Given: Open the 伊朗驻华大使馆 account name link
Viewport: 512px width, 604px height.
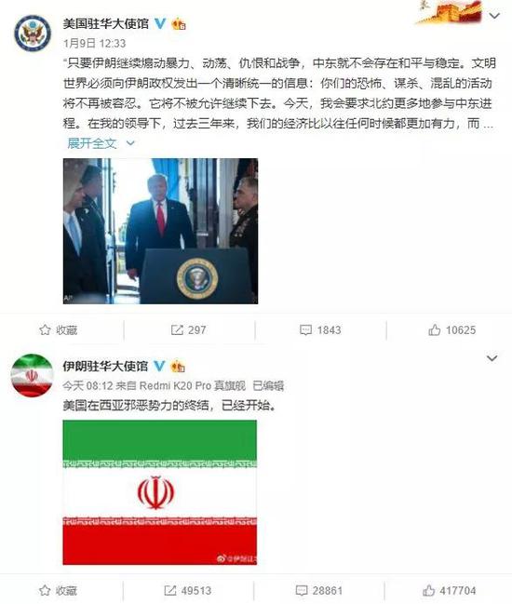Looking at the screenshot, I should [105, 366].
